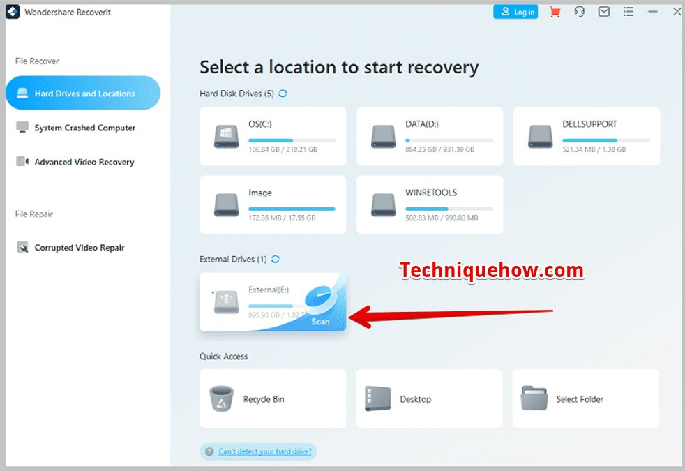Click the External(E:) usage bar
The width and height of the screenshot is (685, 471).
(x=277, y=306)
